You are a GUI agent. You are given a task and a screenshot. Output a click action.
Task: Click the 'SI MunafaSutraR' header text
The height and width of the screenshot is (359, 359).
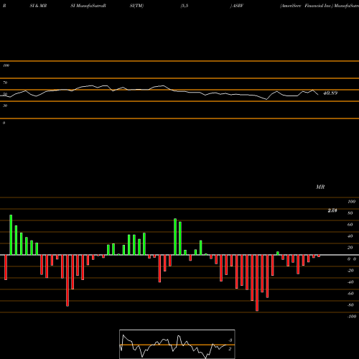point(88,6)
